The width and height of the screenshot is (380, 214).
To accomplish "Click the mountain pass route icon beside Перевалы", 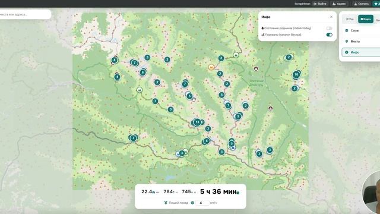I will (262, 34).
